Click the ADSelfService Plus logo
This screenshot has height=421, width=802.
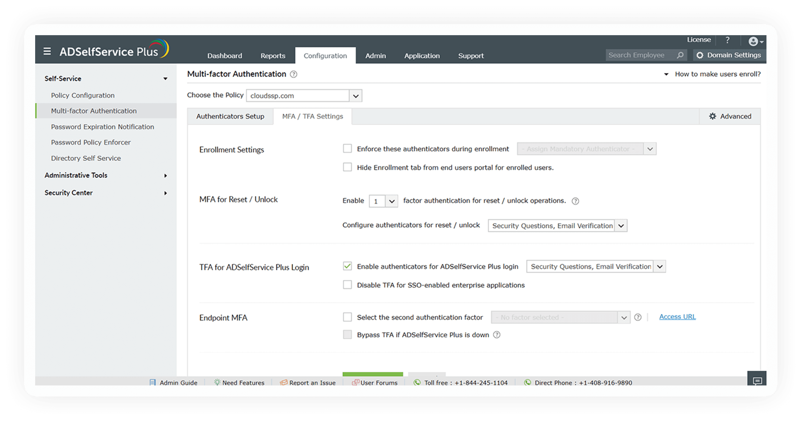(114, 50)
